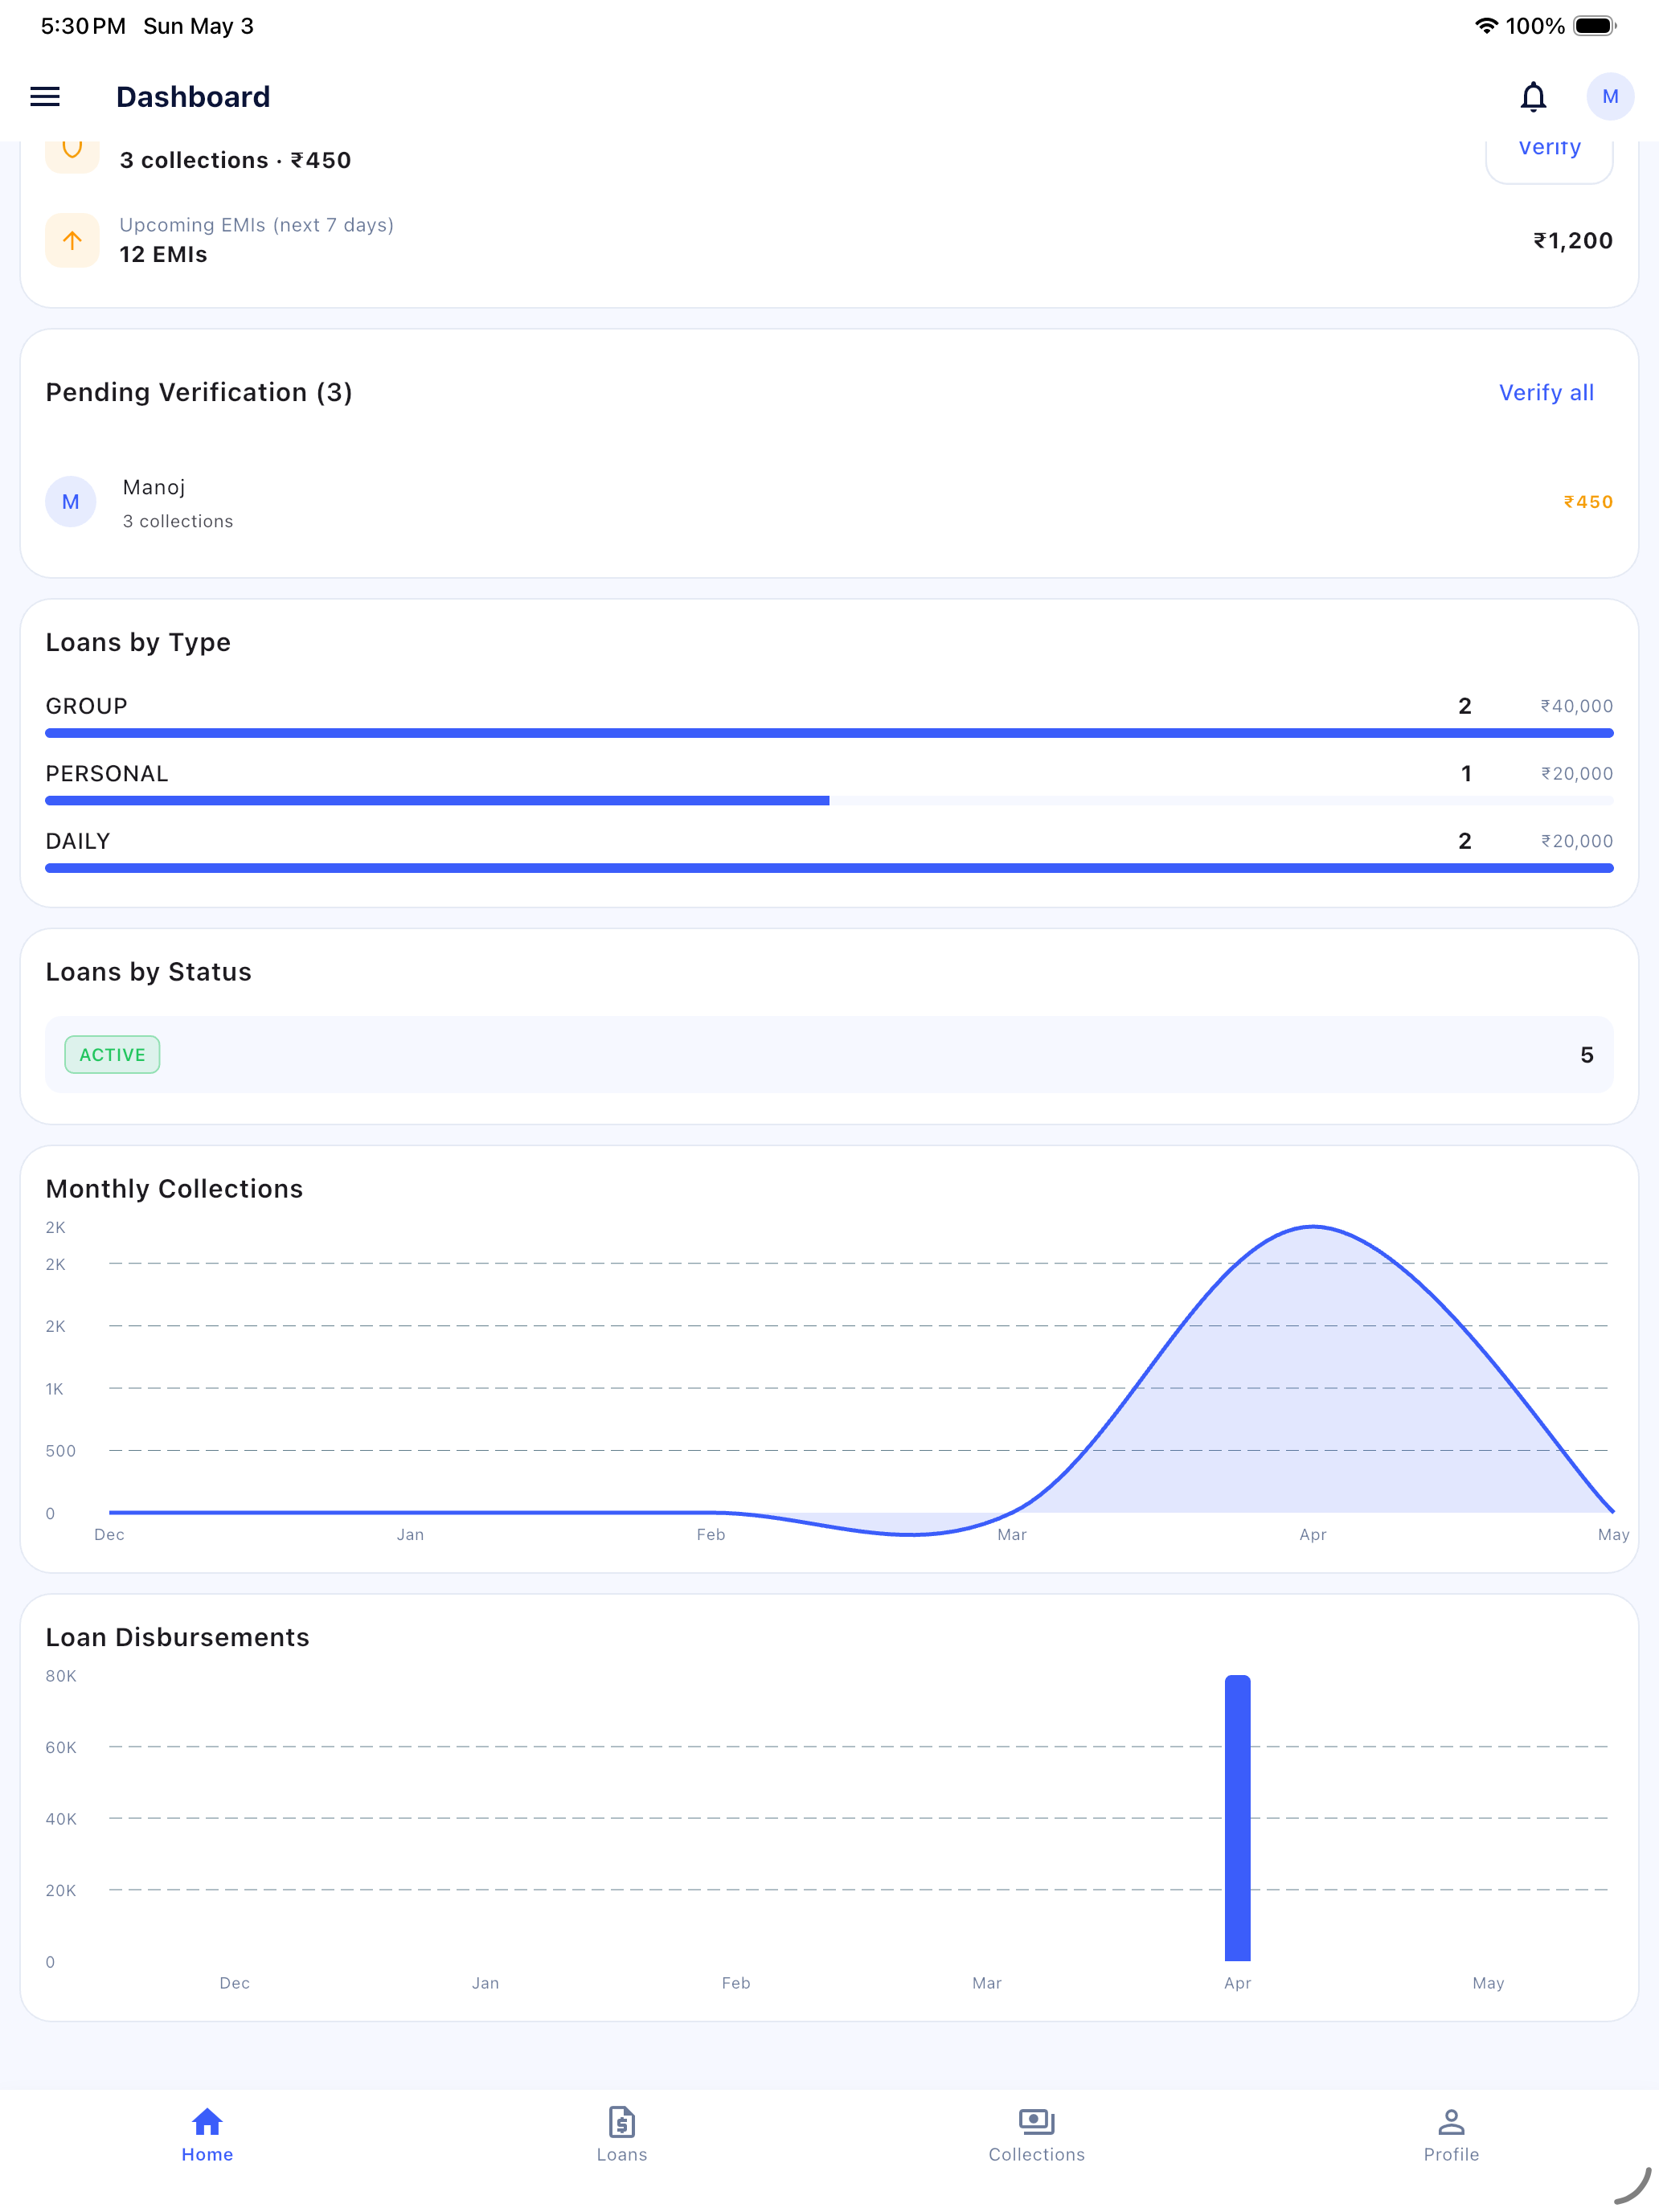Tap Manoj's avatar in pending verification
The image size is (1659, 2212).
[x=71, y=502]
